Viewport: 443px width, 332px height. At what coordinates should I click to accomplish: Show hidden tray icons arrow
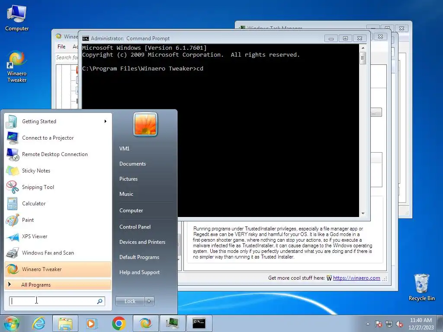[x=368, y=324]
